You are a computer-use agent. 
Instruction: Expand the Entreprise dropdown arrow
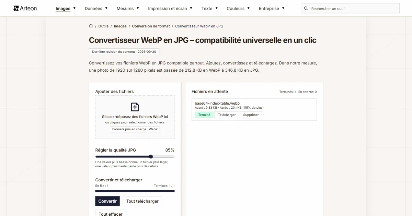point(283,8)
